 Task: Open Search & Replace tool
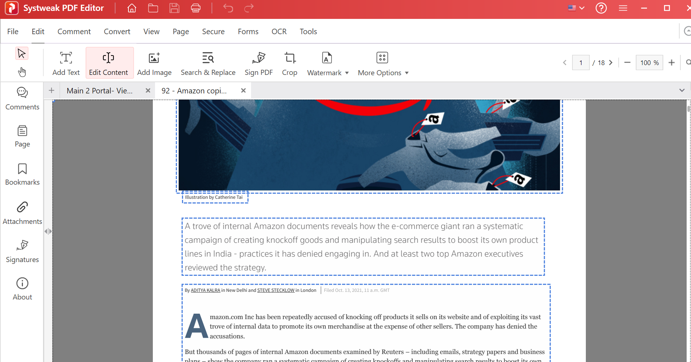(x=208, y=63)
